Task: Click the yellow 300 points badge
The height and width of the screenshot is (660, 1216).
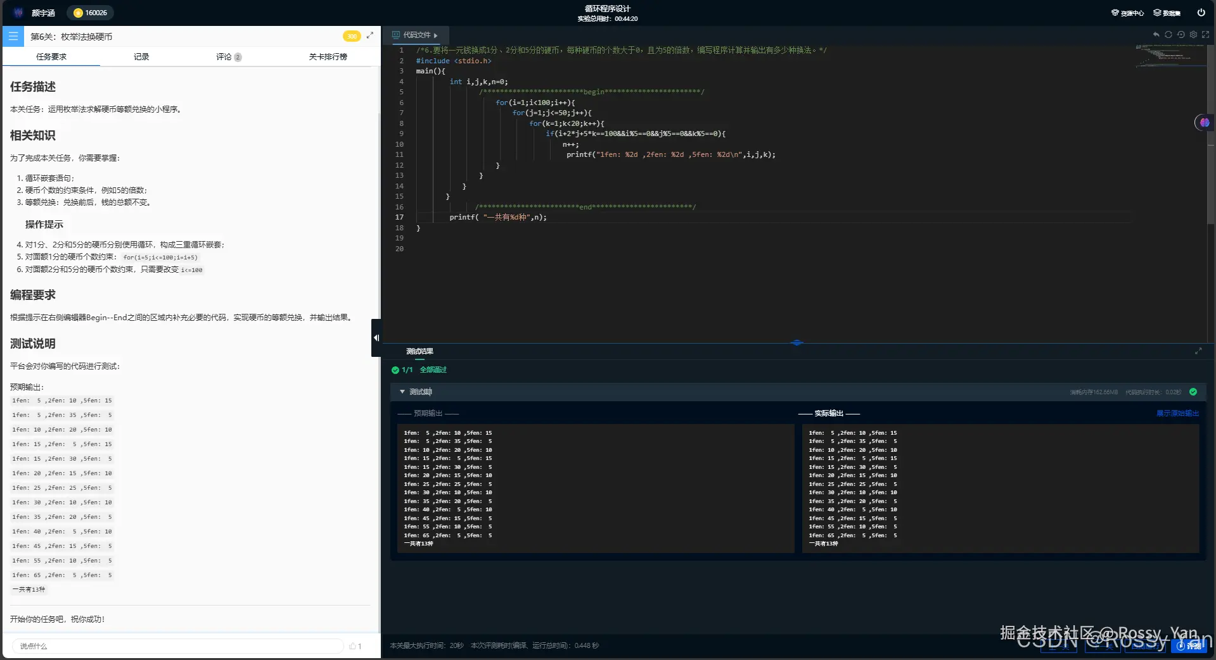Action: coord(352,36)
